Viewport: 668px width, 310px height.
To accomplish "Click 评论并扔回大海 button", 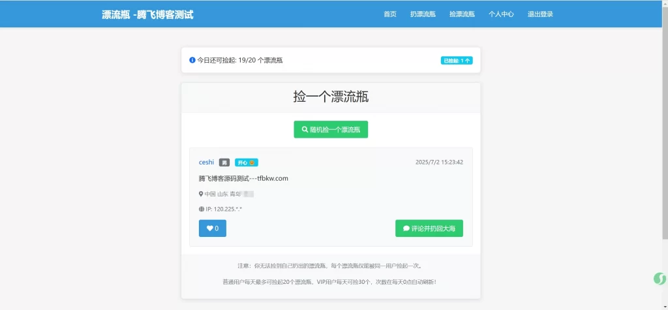I will pyautogui.click(x=429, y=228).
